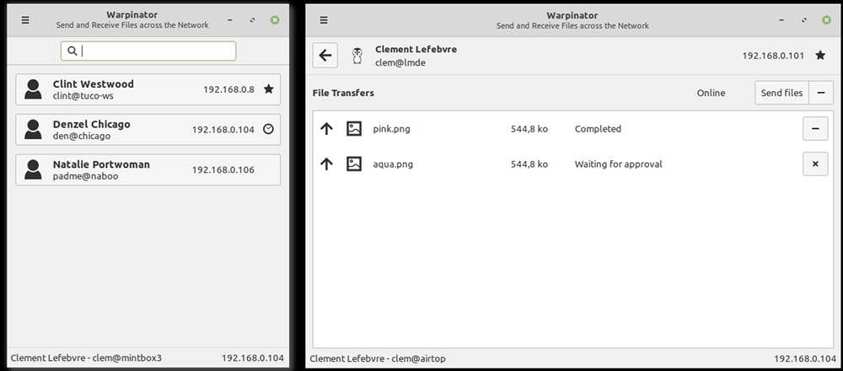Open Clint Westwood device entry
Viewport: 843px width, 371px height.
[x=148, y=89]
